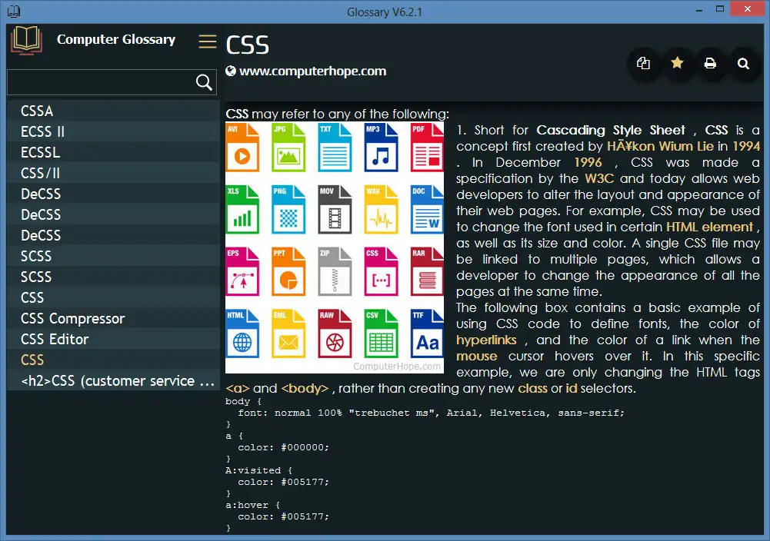Click the XLS file type icon
The height and width of the screenshot is (541, 770).
[242, 209]
